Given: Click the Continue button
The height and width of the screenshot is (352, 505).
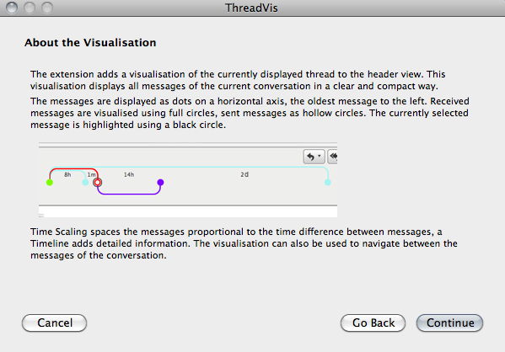Looking at the screenshot, I should point(449,323).
